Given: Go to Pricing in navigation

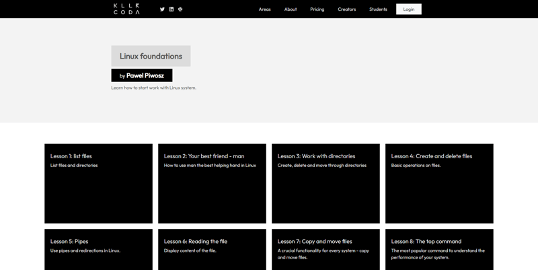Looking at the screenshot, I should [317, 9].
